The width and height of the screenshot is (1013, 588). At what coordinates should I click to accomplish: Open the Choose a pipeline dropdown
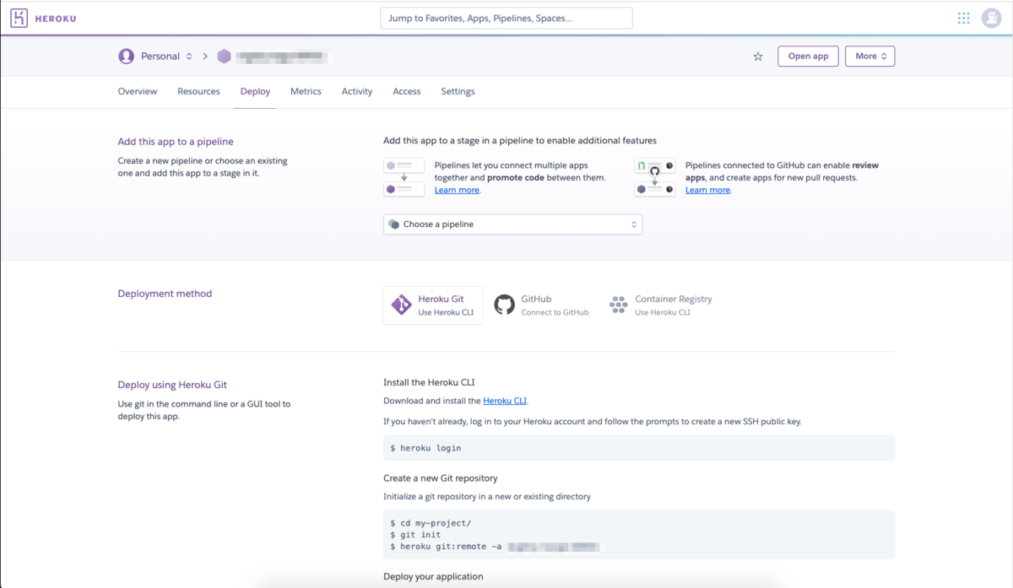coord(512,224)
